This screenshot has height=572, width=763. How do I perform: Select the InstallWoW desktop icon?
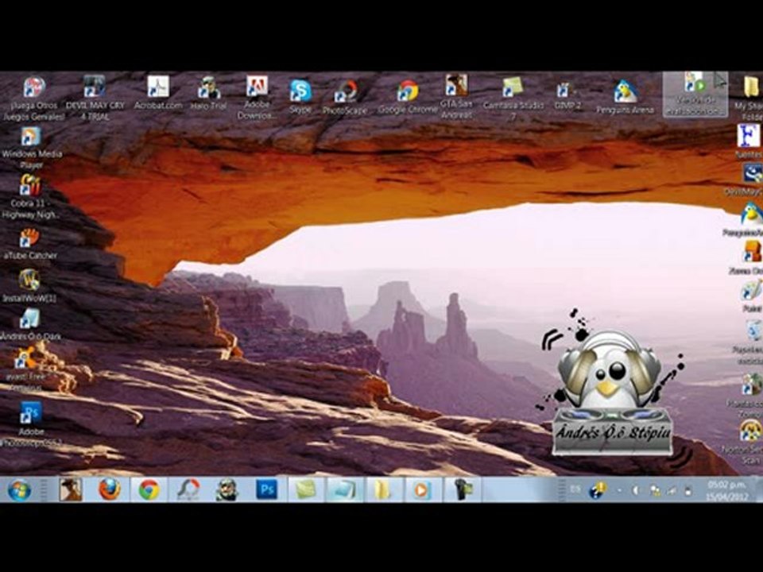point(29,285)
